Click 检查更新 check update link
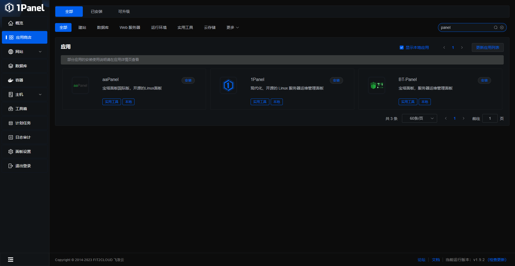 click(x=497, y=260)
